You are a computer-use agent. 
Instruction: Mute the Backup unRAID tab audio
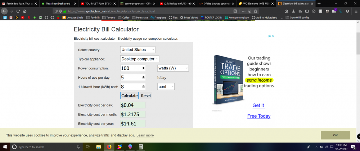(190, 4)
